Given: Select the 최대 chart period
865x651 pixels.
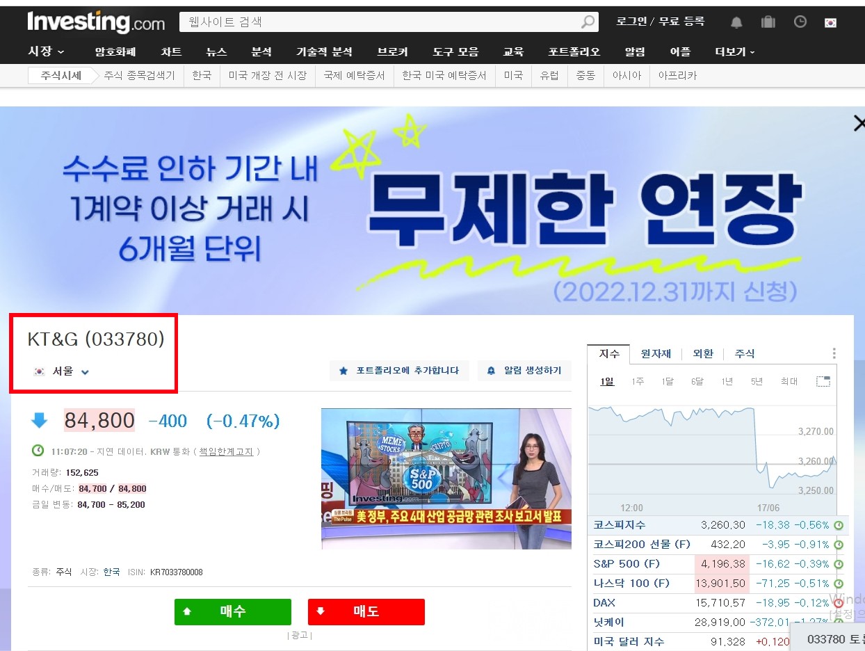Looking at the screenshot, I should pos(789,381).
